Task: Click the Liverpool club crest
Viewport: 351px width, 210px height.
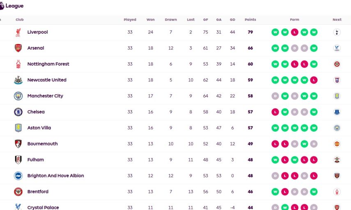Action: (18, 32)
